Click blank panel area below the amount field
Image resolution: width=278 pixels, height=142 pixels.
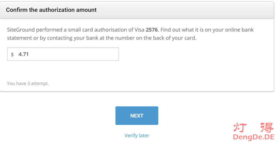coord(136,71)
